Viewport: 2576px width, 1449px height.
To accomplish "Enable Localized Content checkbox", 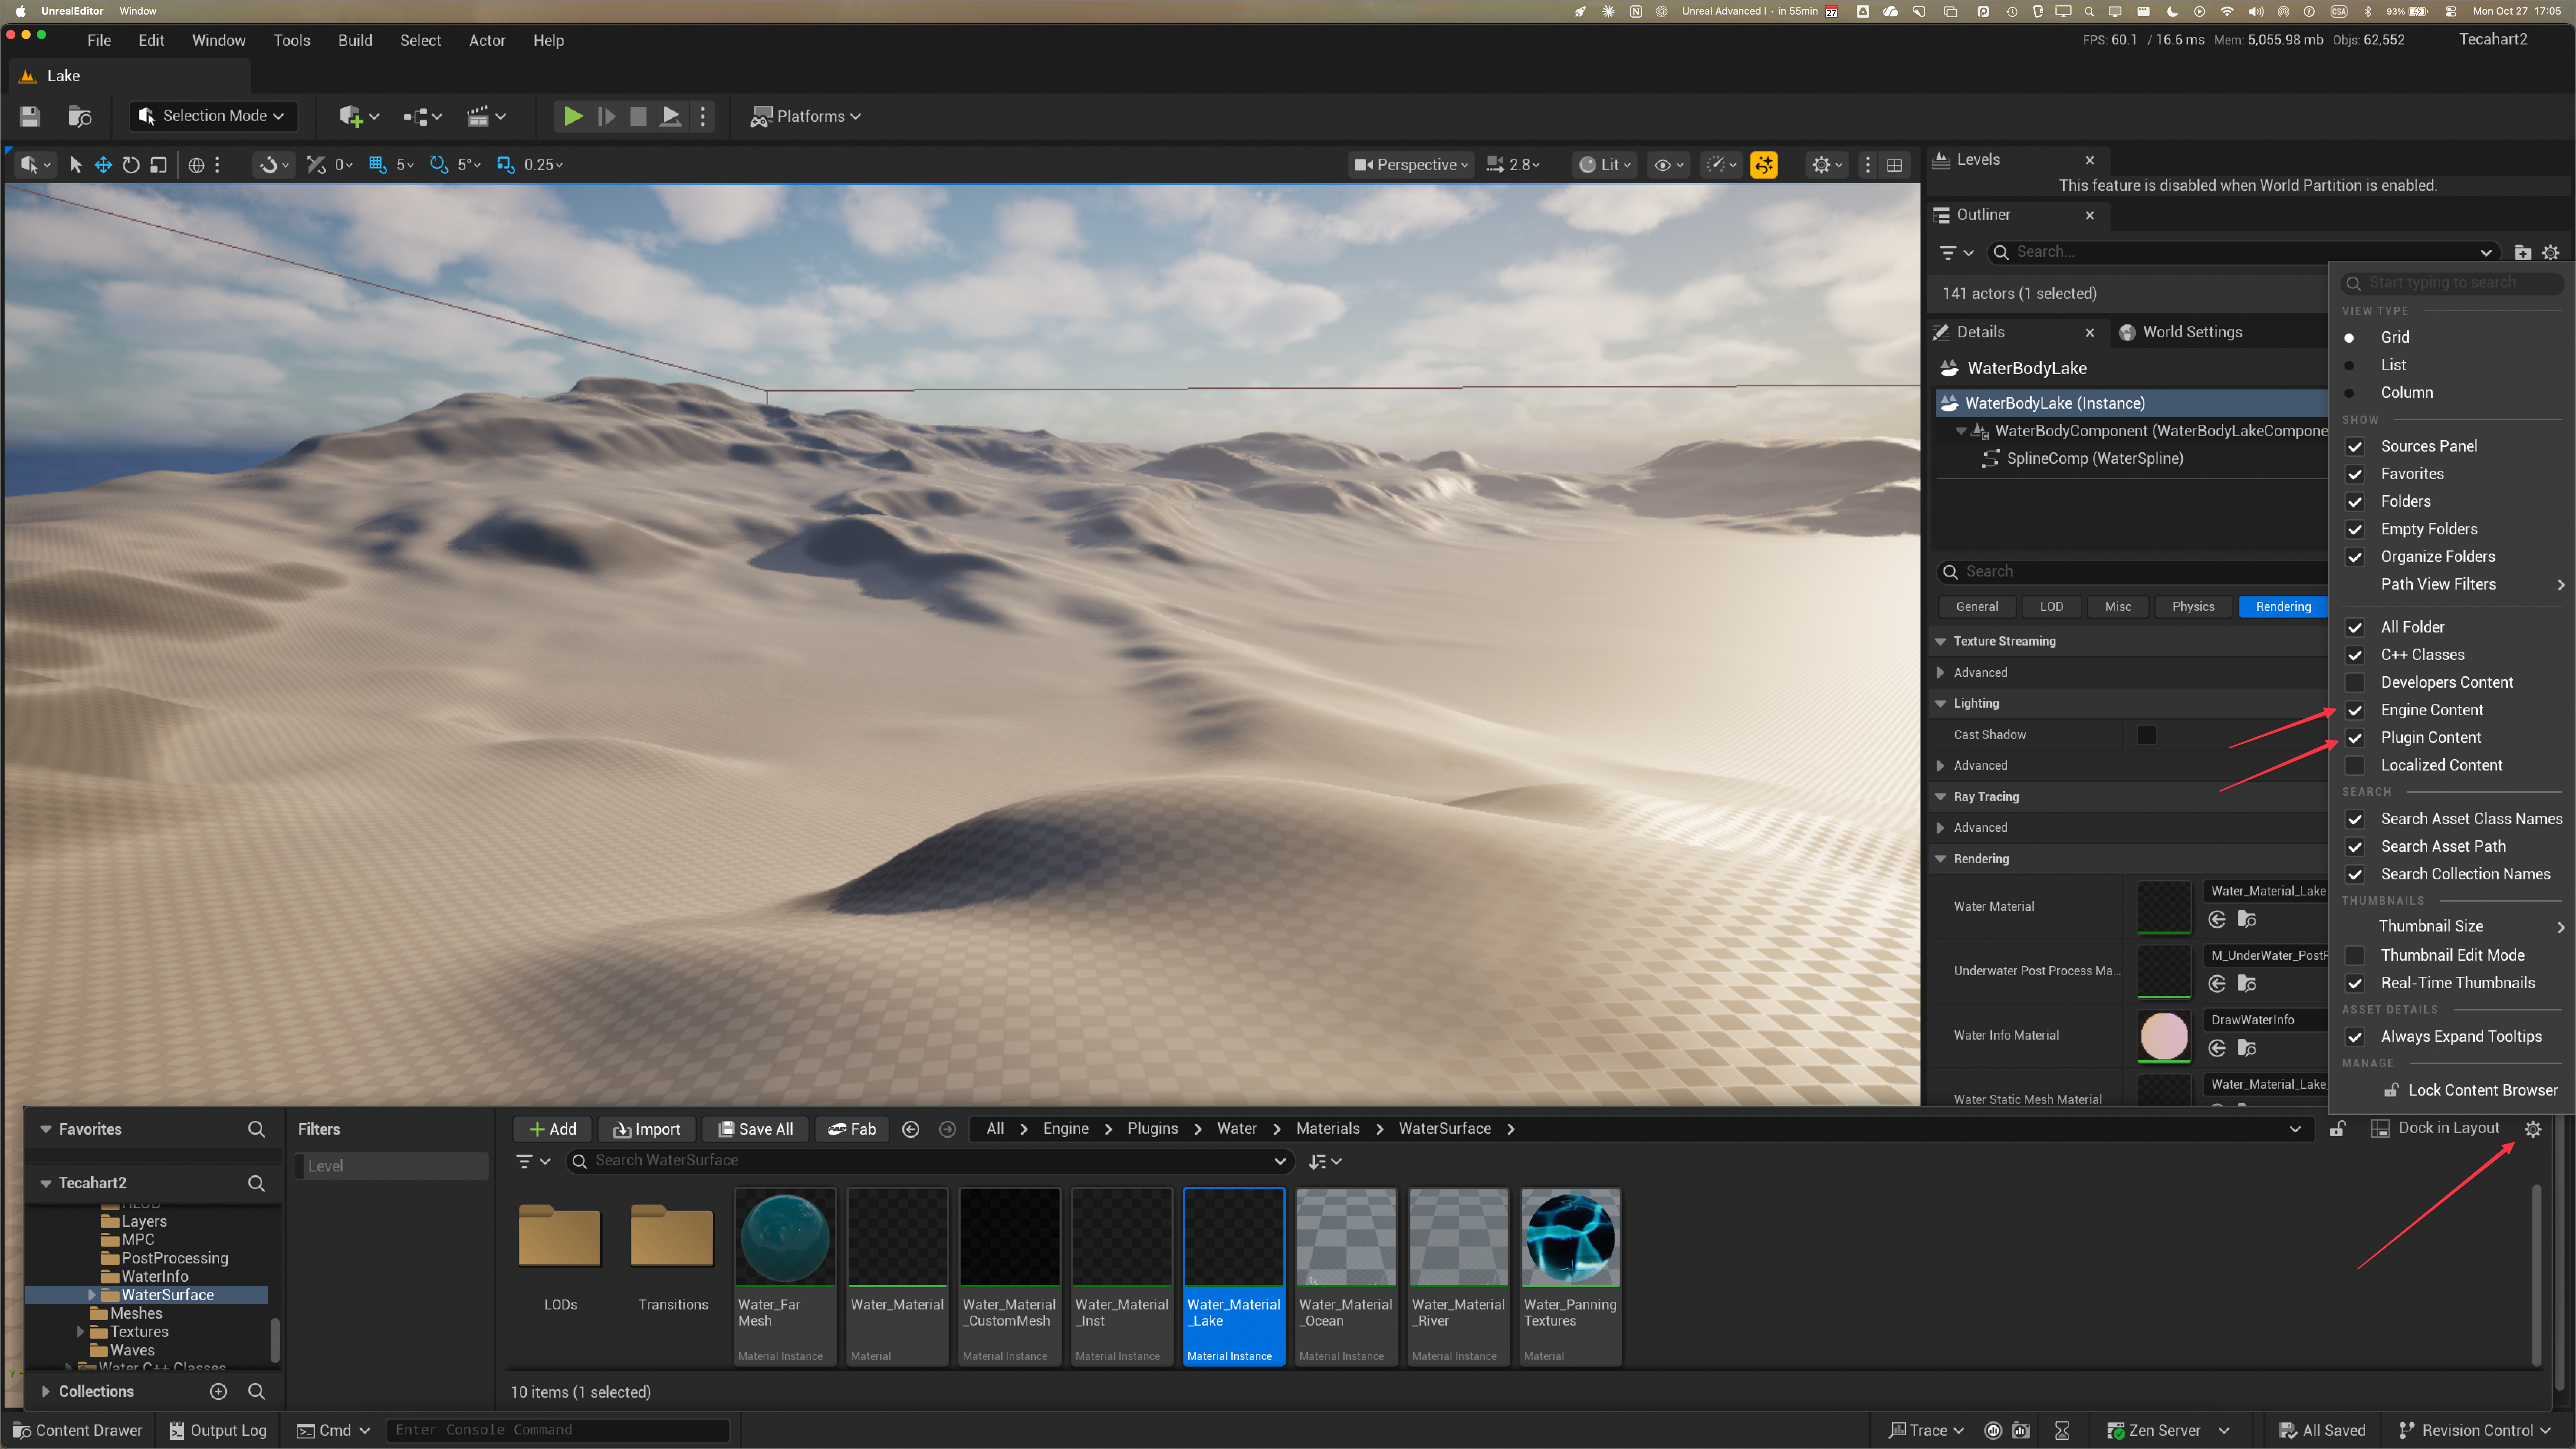I will (2355, 765).
